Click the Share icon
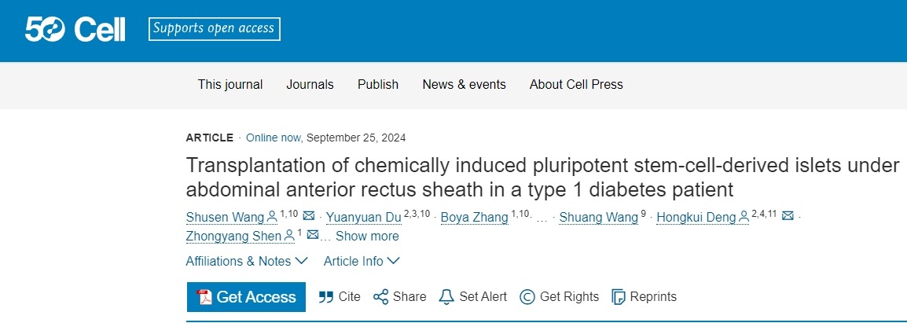 pyautogui.click(x=381, y=297)
